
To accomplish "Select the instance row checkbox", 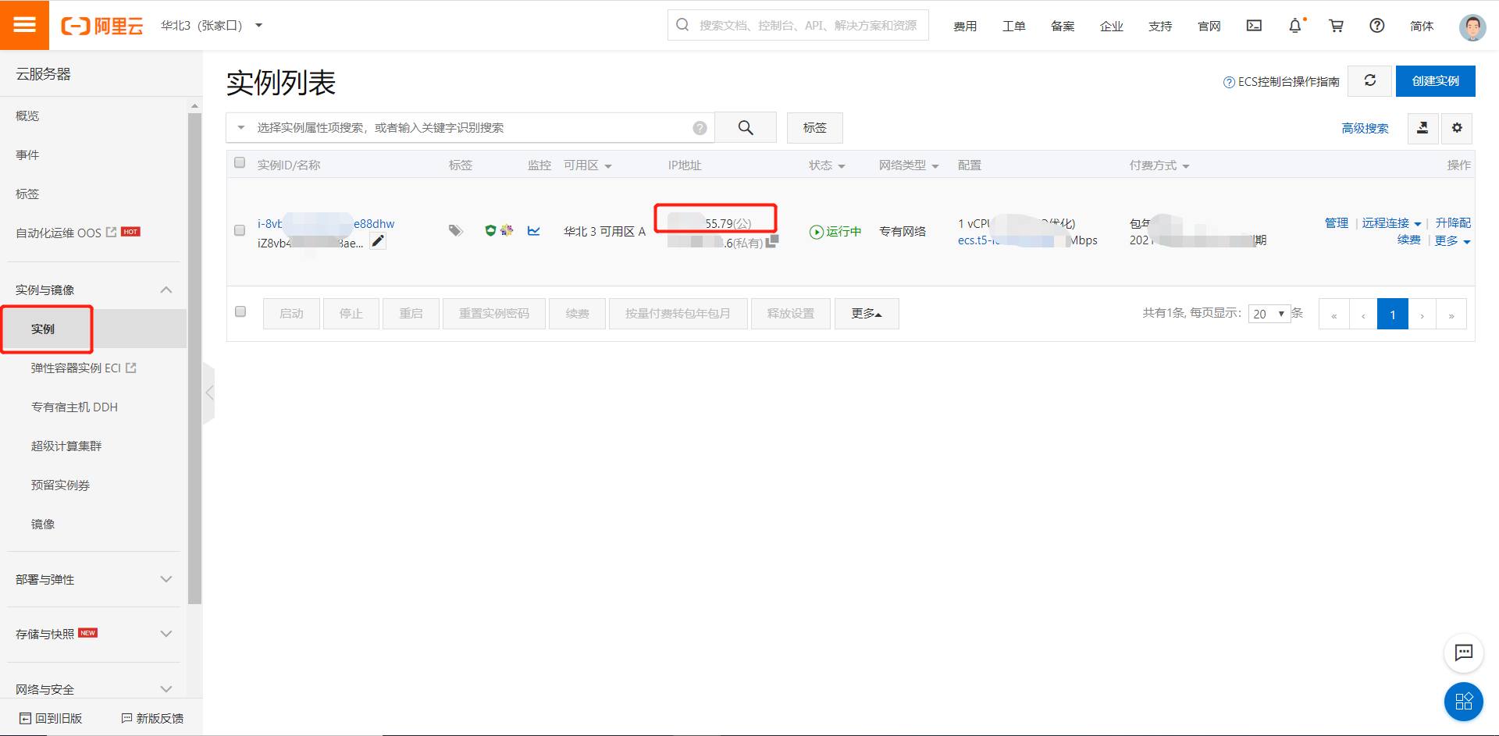I will (240, 230).
